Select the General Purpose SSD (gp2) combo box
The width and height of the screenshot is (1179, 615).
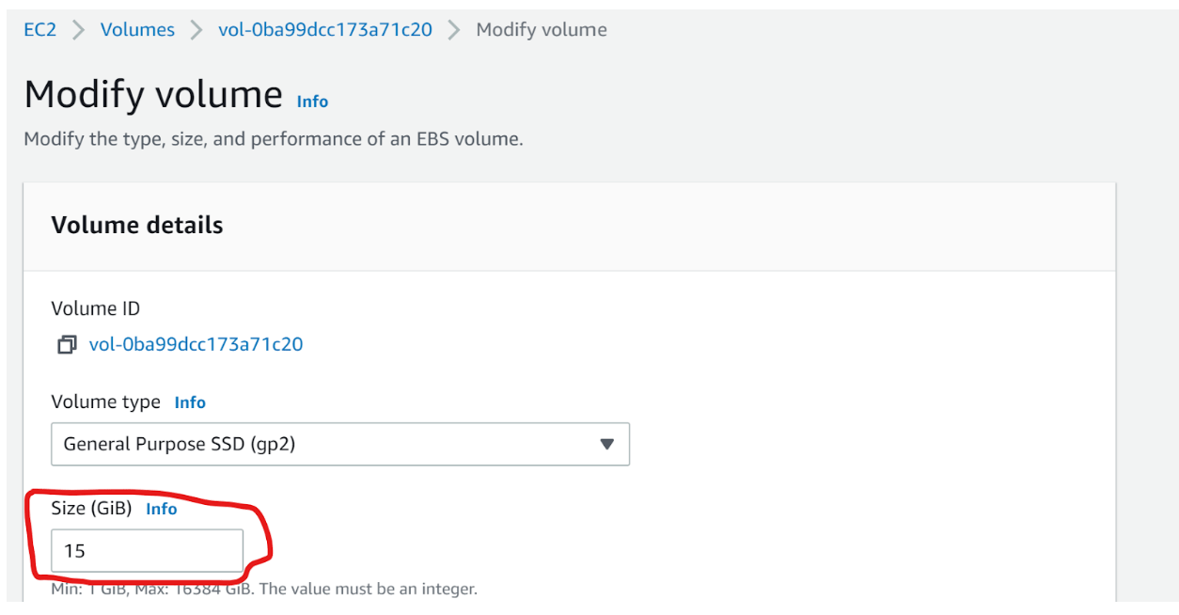point(338,443)
